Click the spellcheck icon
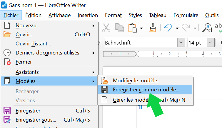222x128 pixels. 218,28
